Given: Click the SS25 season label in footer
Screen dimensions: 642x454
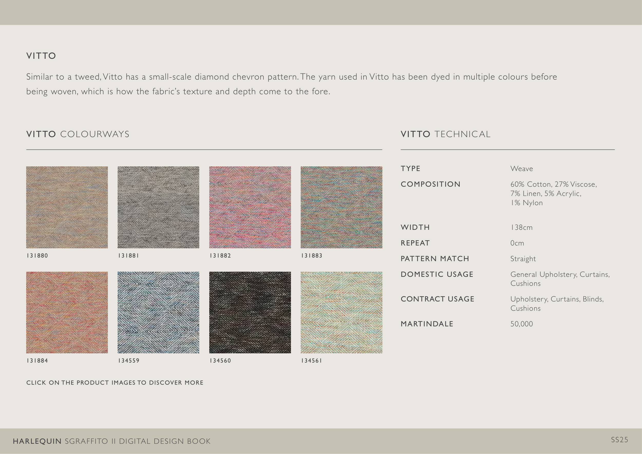Looking at the screenshot, I should pos(619,440).
